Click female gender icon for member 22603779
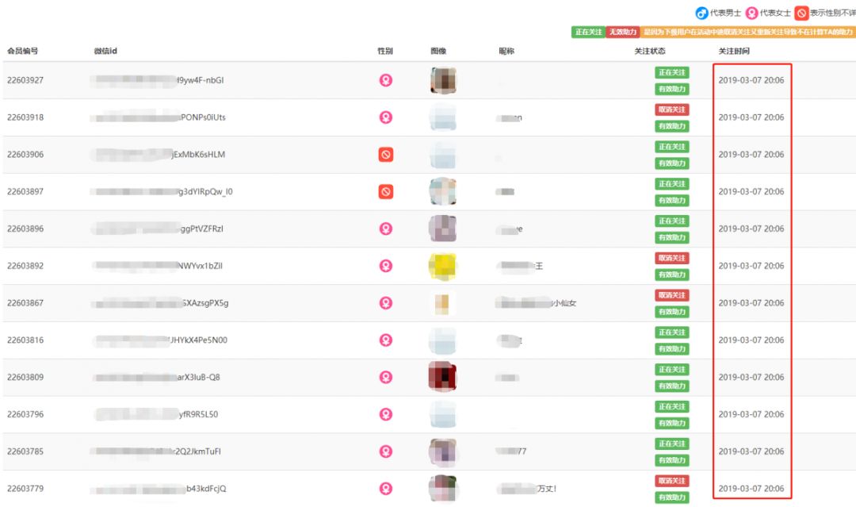This screenshot has width=856, height=507. (x=386, y=489)
